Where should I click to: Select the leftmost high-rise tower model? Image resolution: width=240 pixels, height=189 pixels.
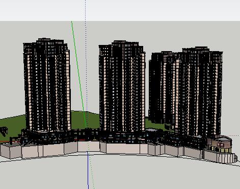[47, 85]
